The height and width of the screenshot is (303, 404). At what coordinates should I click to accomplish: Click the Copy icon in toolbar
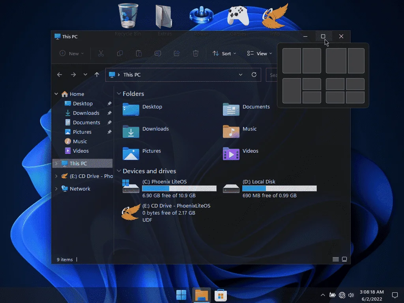[x=120, y=53]
